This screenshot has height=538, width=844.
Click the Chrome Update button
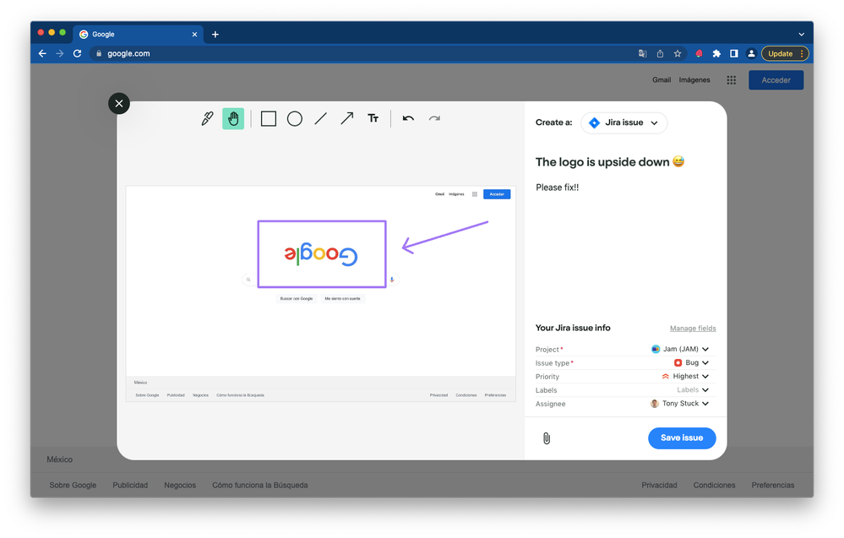pyautogui.click(x=785, y=53)
